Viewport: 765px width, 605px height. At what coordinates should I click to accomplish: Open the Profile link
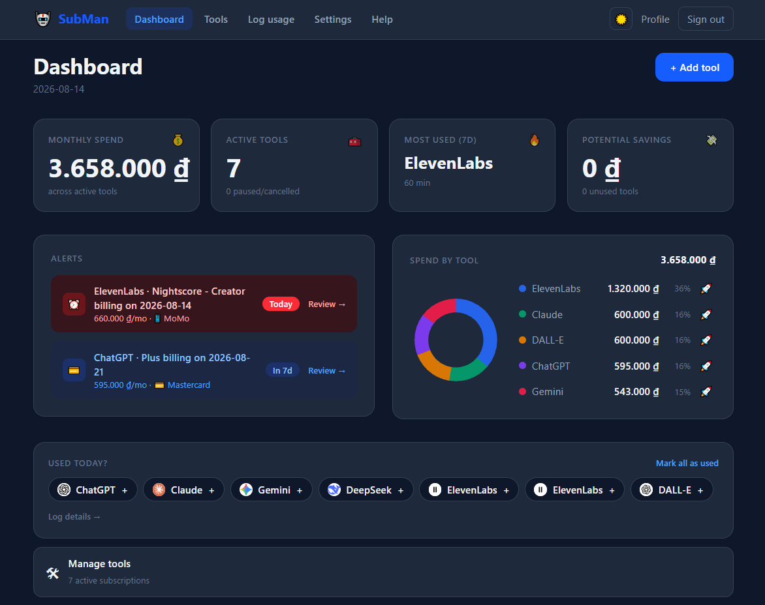[x=655, y=19]
